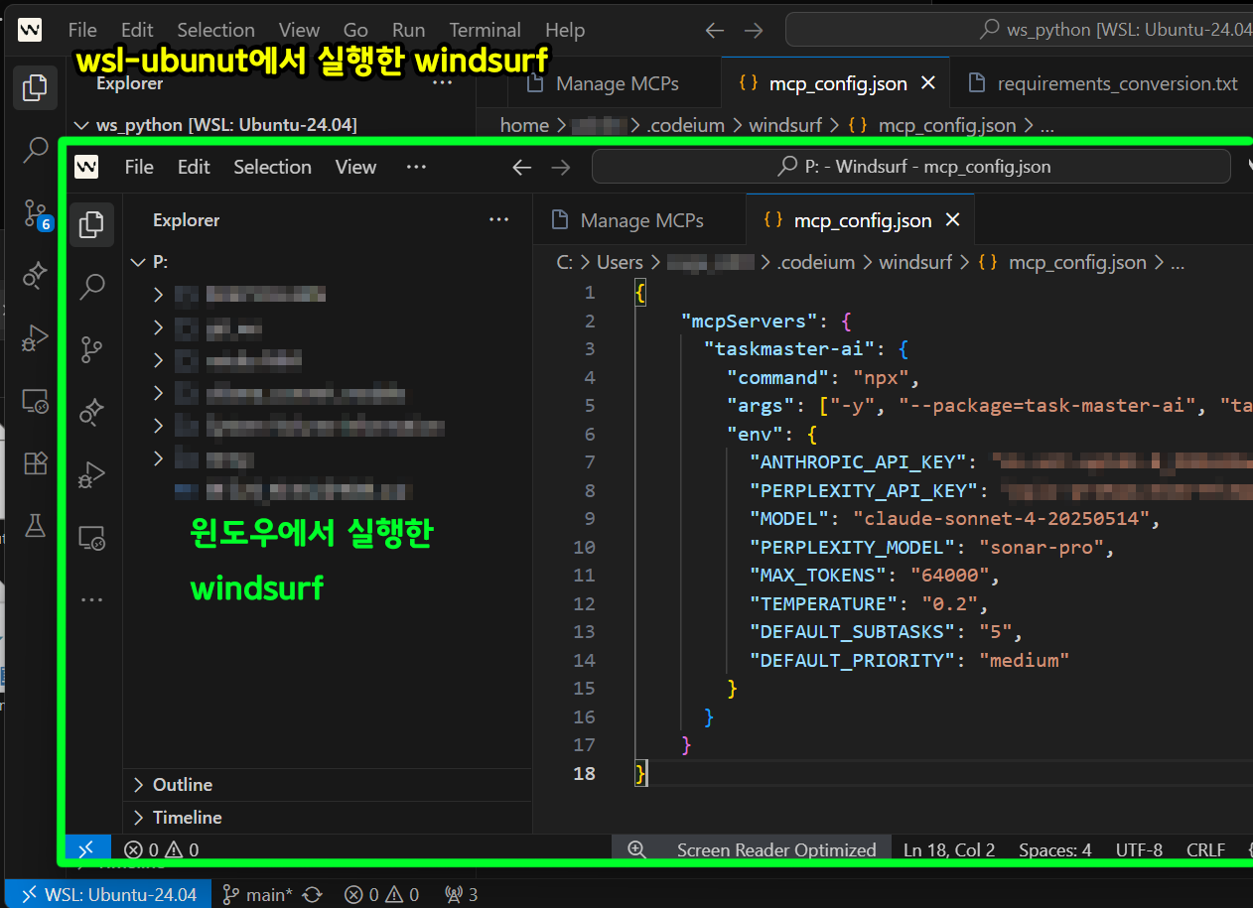Open the Explorer more actions in front window
This screenshot has width=1253, height=908.
pyautogui.click(x=499, y=220)
